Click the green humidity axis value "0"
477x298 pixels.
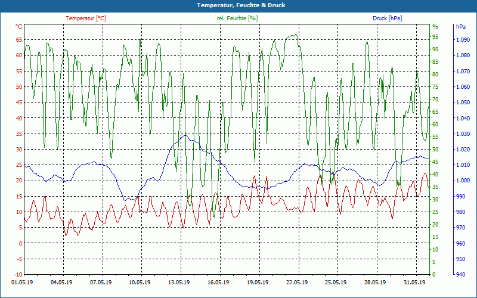click(434, 275)
